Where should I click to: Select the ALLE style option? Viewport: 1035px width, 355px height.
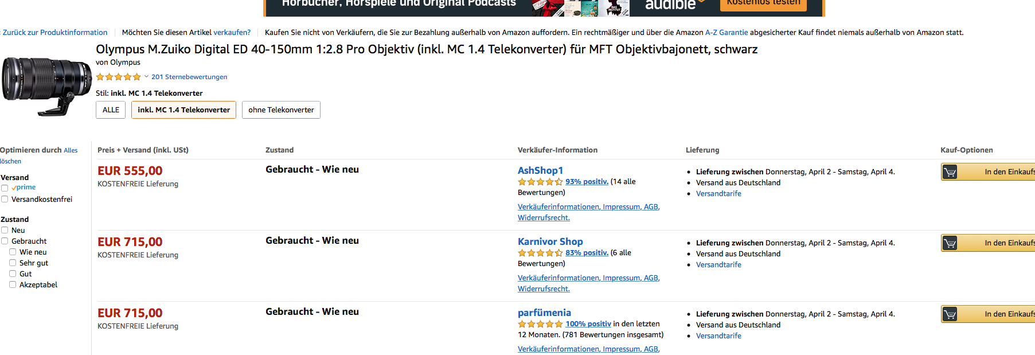click(111, 110)
